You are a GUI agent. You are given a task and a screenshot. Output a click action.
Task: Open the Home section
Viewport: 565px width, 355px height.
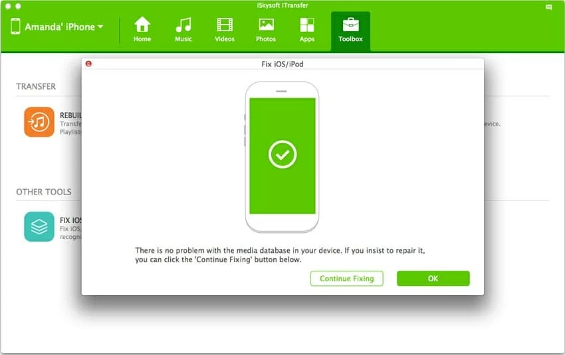[x=142, y=31]
